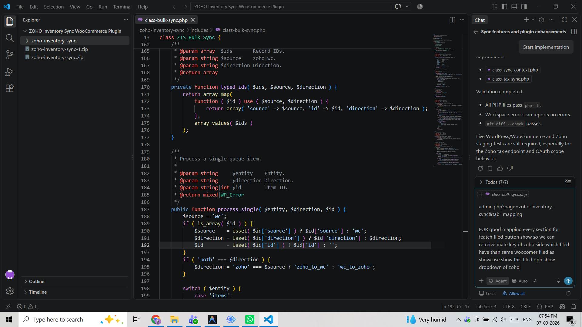This screenshot has width=582, height=327.
Task: Send the chat message
Action: point(568,281)
